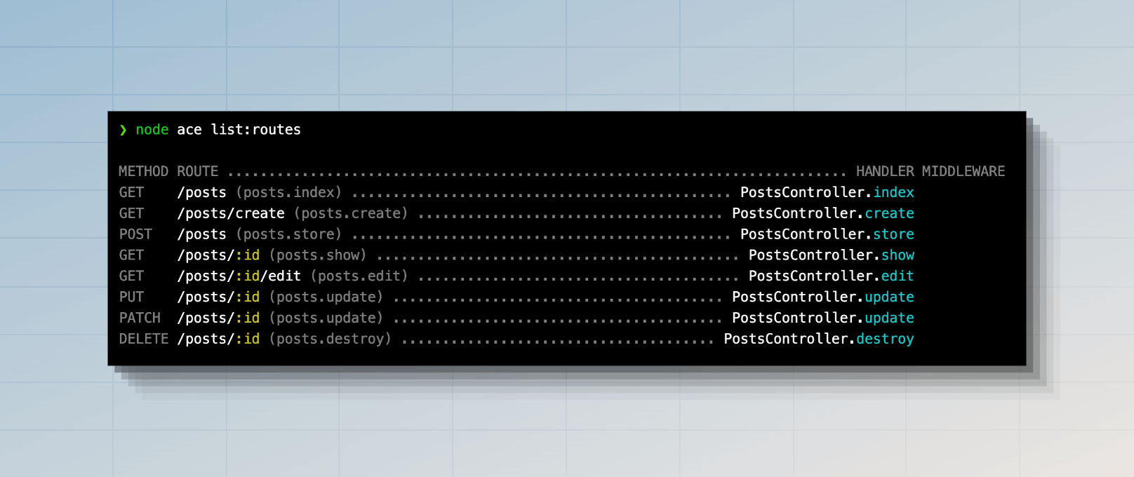Select the MIDDLEWARE column header
The height and width of the screenshot is (477, 1134).
tap(963, 171)
